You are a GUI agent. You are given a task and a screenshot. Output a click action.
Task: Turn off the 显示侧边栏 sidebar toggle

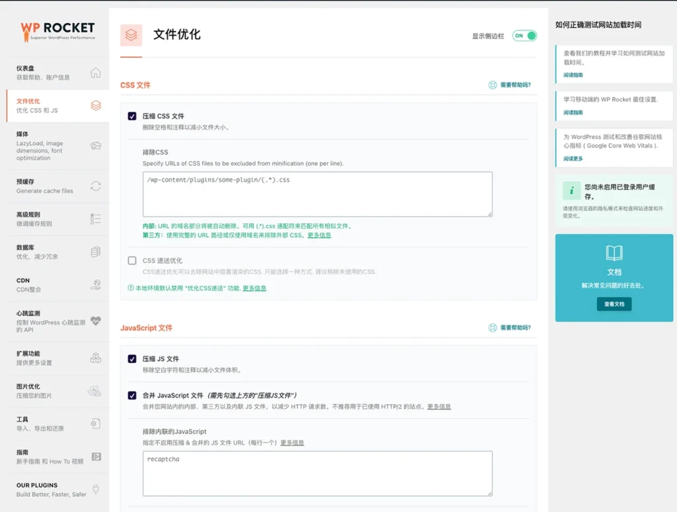(x=524, y=36)
